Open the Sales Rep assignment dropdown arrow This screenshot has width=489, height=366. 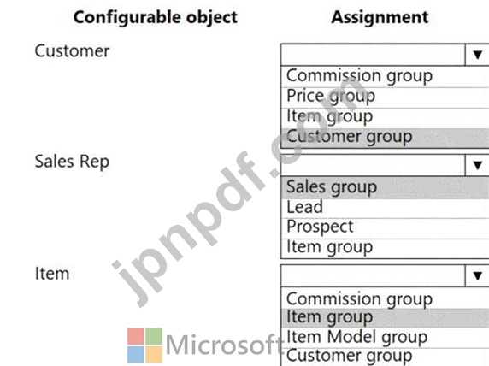click(x=477, y=165)
